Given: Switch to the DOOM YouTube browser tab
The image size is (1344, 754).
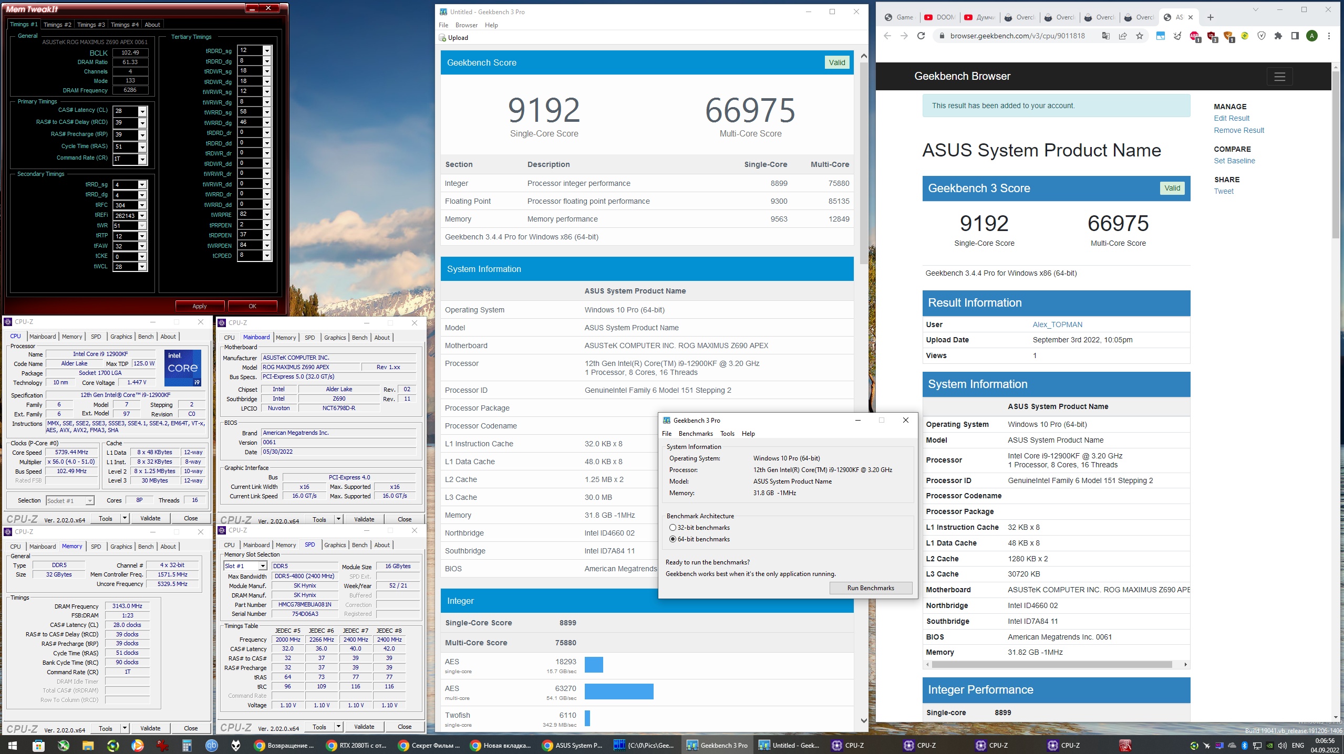Looking at the screenshot, I should coord(940,17).
